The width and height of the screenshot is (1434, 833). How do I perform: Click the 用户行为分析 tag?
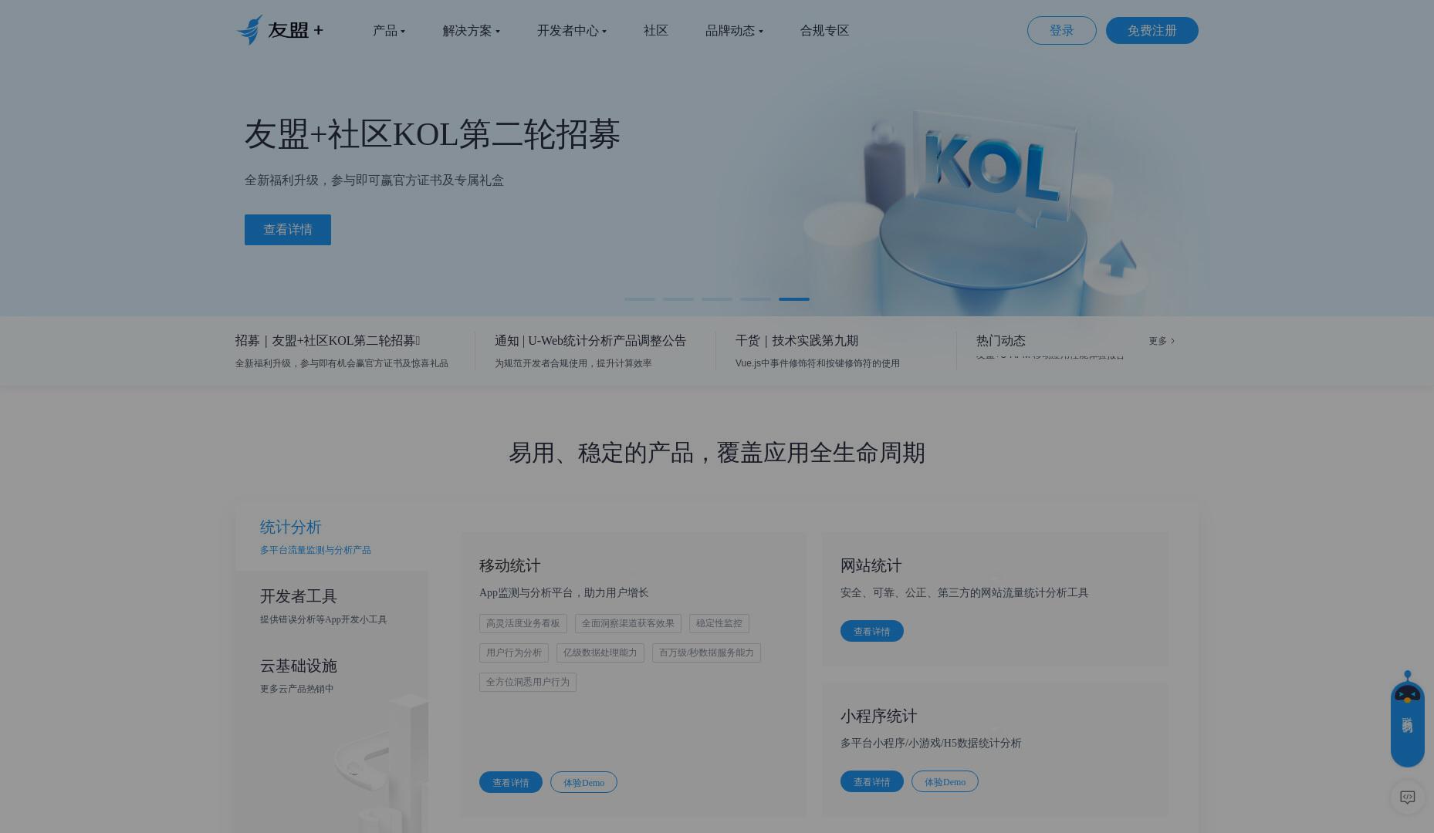[x=514, y=653]
